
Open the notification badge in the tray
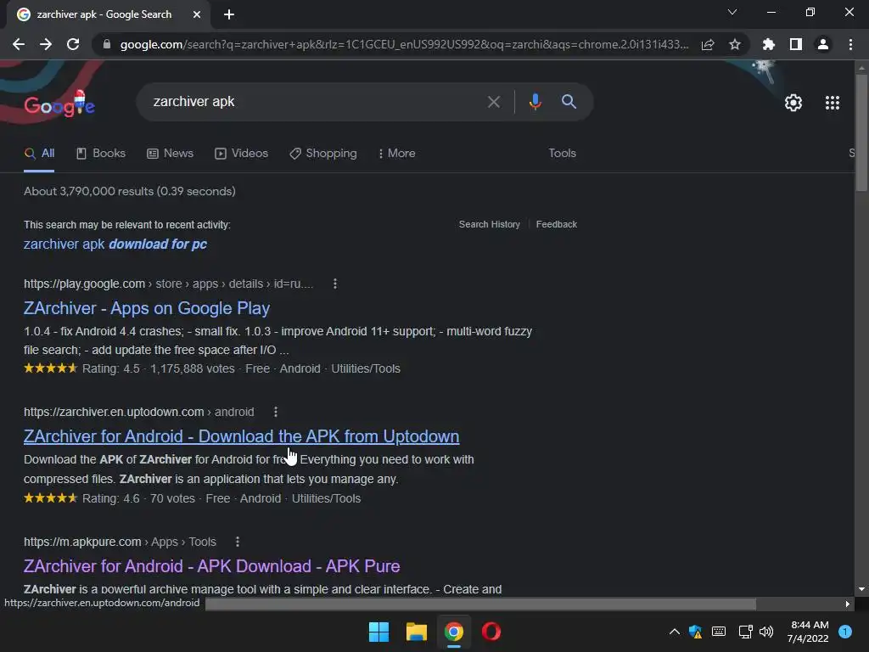click(x=845, y=632)
